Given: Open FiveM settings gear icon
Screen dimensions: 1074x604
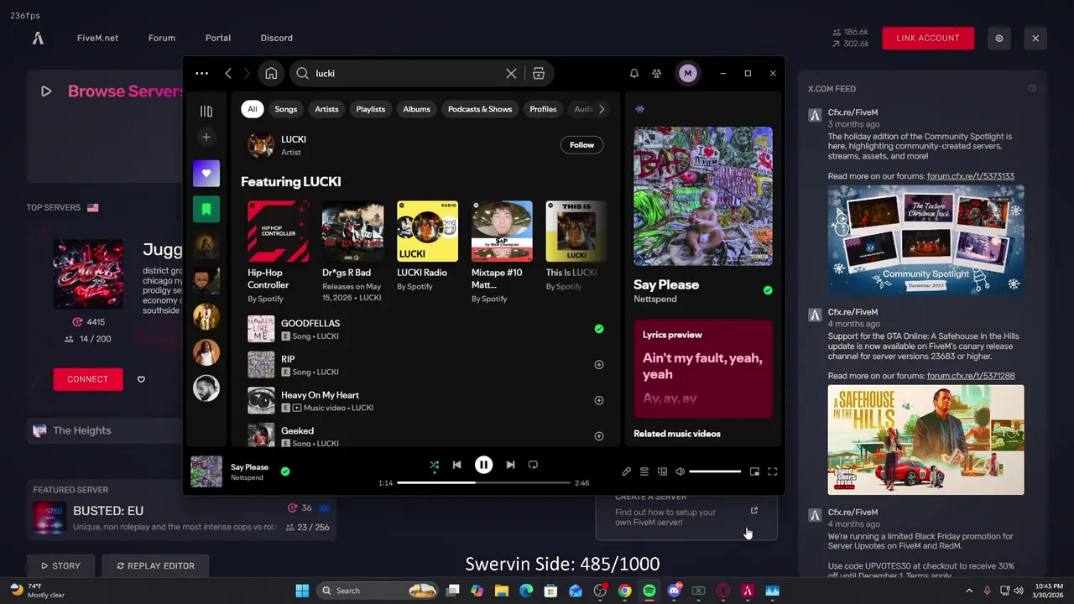Looking at the screenshot, I should (x=999, y=38).
